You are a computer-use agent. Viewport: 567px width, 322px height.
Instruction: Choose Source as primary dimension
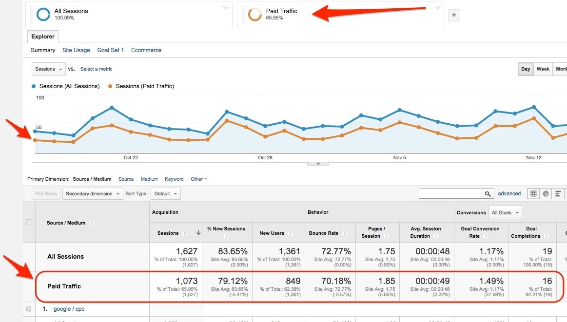tap(126, 179)
